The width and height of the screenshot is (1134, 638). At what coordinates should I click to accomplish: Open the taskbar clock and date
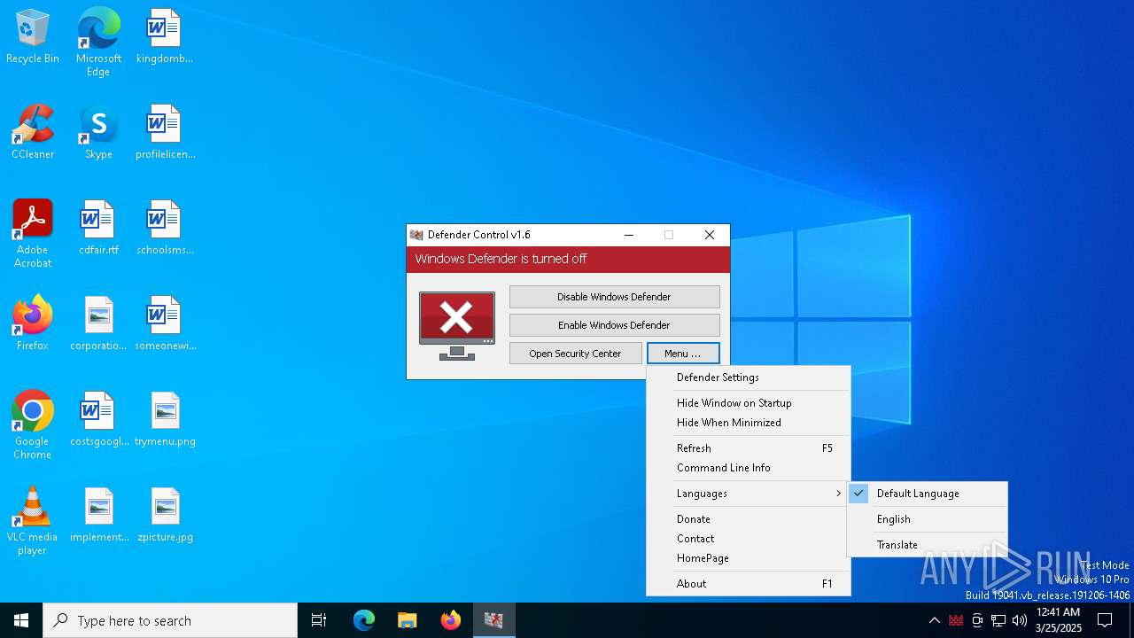1058,620
